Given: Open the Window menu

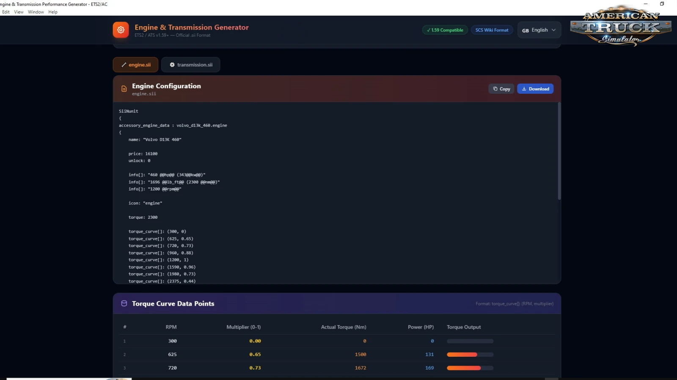Looking at the screenshot, I should 36,12.
